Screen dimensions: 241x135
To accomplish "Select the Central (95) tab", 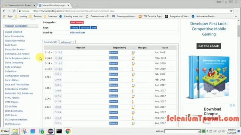I will coord(50,42).
